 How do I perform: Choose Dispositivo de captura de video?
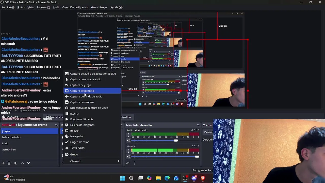[x=92, y=108]
